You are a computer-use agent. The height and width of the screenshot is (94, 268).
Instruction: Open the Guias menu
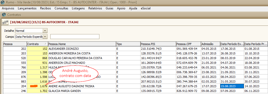(x=109, y=8)
